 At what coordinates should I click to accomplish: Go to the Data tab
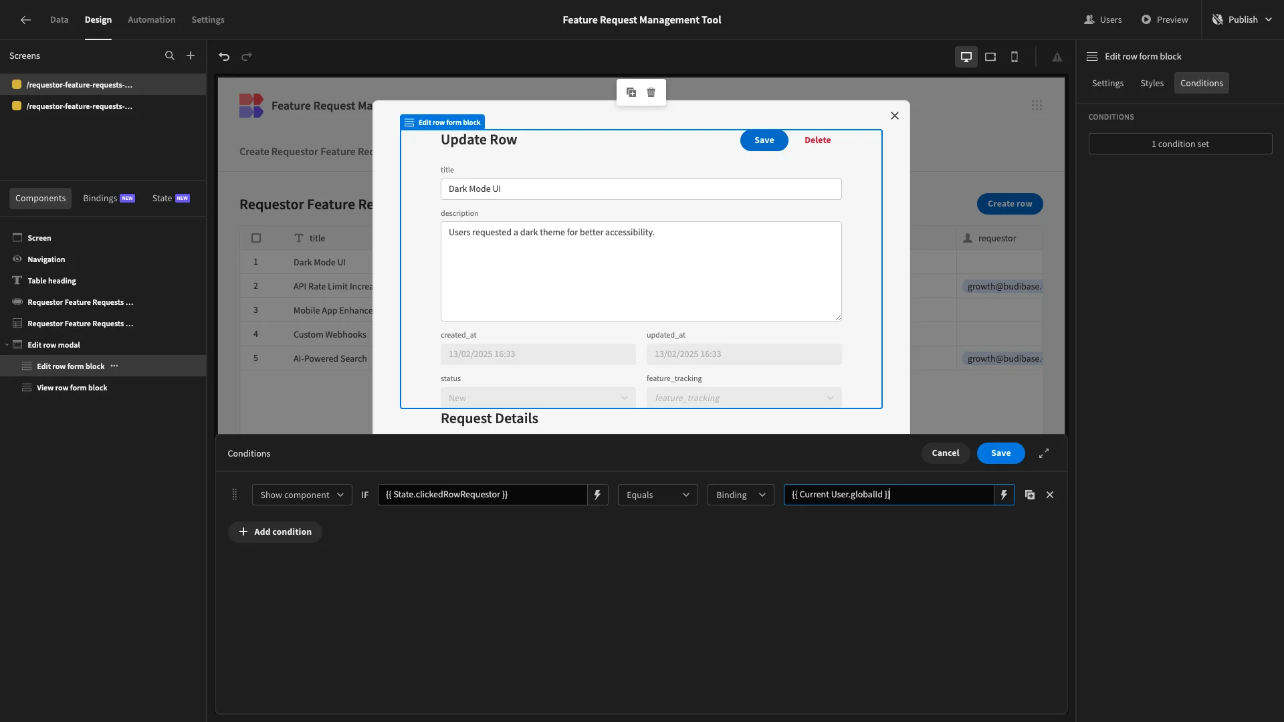(x=60, y=20)
